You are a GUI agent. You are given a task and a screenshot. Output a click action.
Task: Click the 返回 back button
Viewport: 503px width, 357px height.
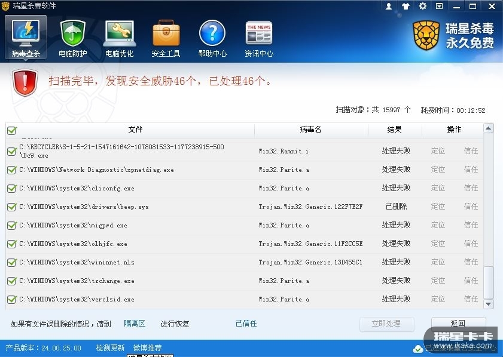458,324
